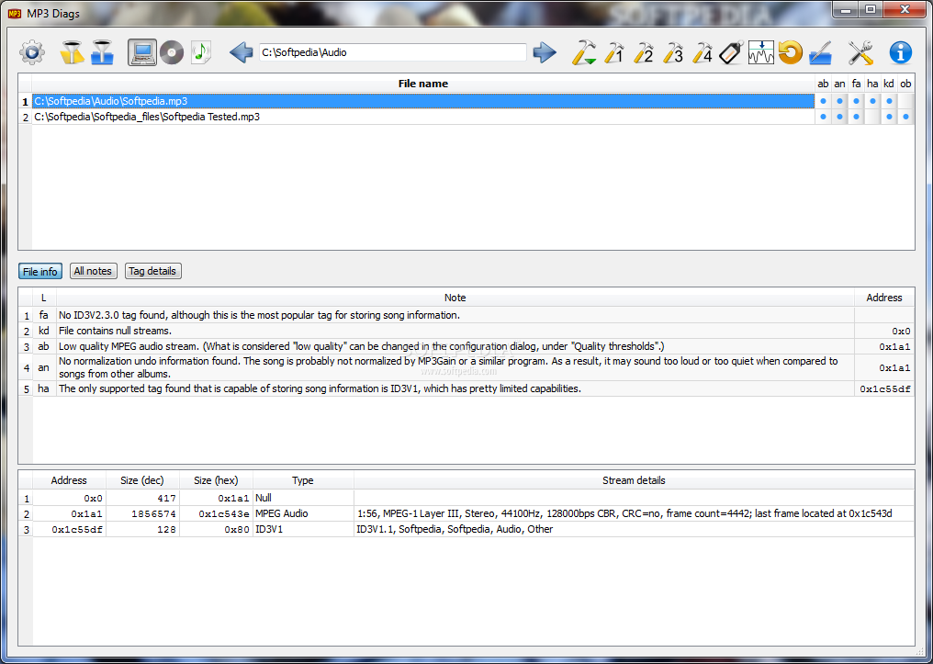The image size is (933, 664).
Task: Click the 'an' note column header
Action: point(839,84)
